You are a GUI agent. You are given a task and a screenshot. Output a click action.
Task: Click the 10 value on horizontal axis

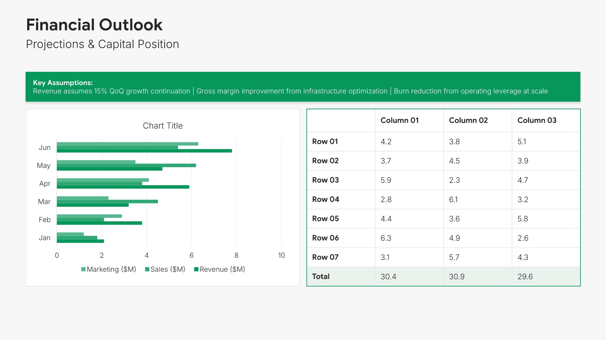coord(281,255)
